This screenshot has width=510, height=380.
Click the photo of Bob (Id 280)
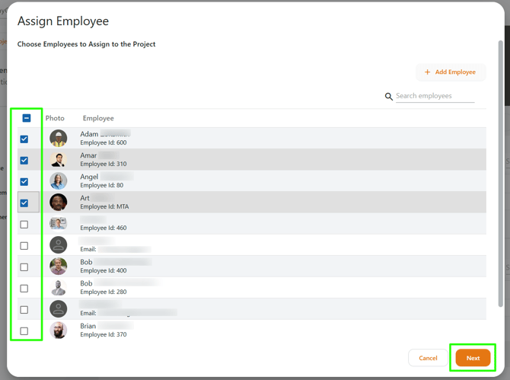tap(58, 288)
